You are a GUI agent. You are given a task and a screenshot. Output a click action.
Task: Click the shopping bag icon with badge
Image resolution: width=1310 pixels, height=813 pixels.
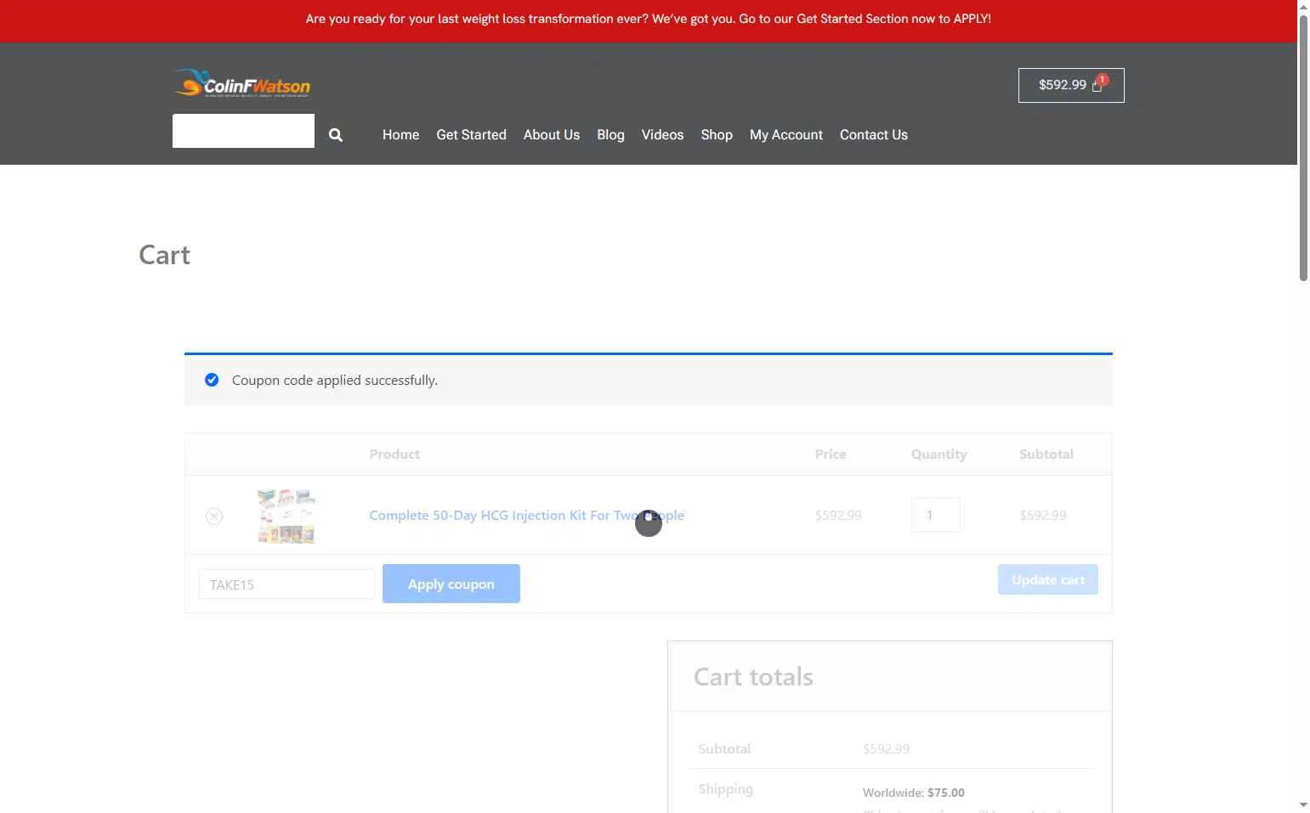click(x=1098, y=84)
